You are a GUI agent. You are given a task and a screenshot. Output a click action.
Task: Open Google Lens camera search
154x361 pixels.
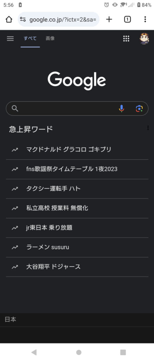point(139,109)
